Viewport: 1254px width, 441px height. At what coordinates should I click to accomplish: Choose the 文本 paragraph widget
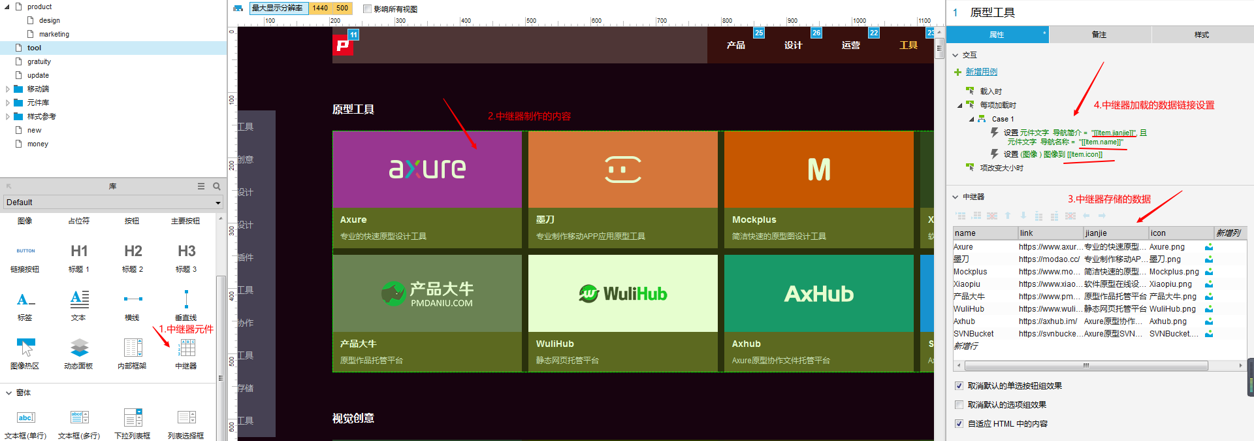pos(79,306)
